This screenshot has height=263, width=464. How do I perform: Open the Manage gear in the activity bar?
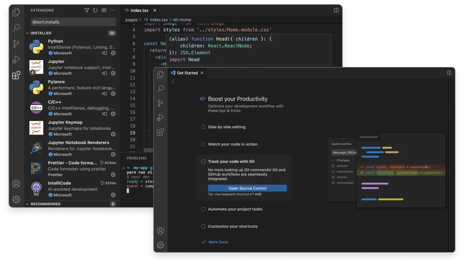(x=16, y=199)
